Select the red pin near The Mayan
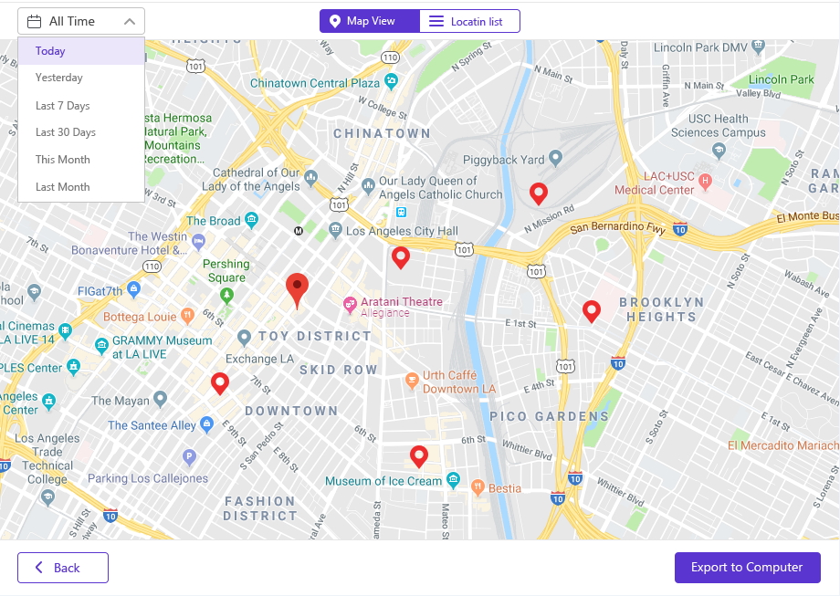This screenshot has height=596, width=840. (x=220, y=384)
